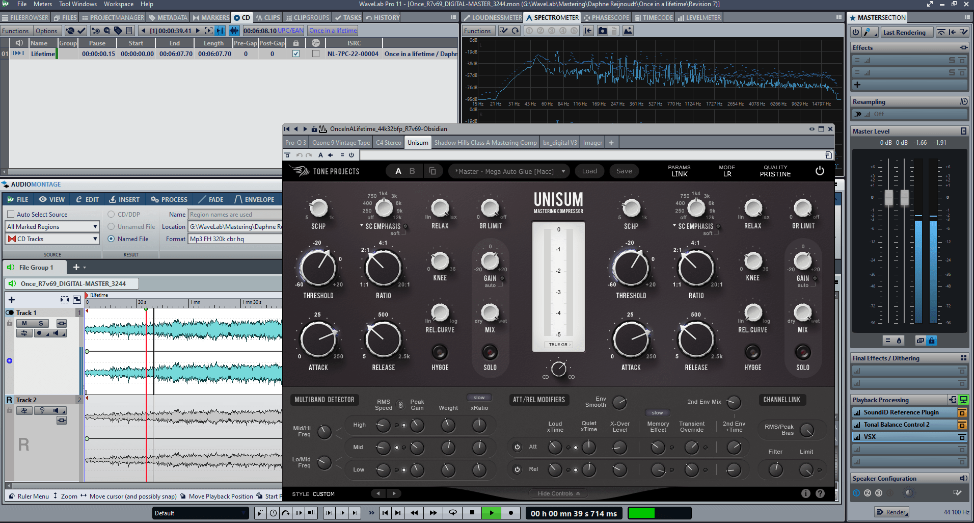Click the Unisum plugin power icon
Image resolution: width=974 pixels, height=523 pixels.
819,171
